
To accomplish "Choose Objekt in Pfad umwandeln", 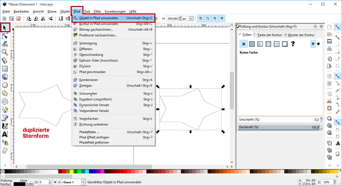I will click(x=113, y=18).
